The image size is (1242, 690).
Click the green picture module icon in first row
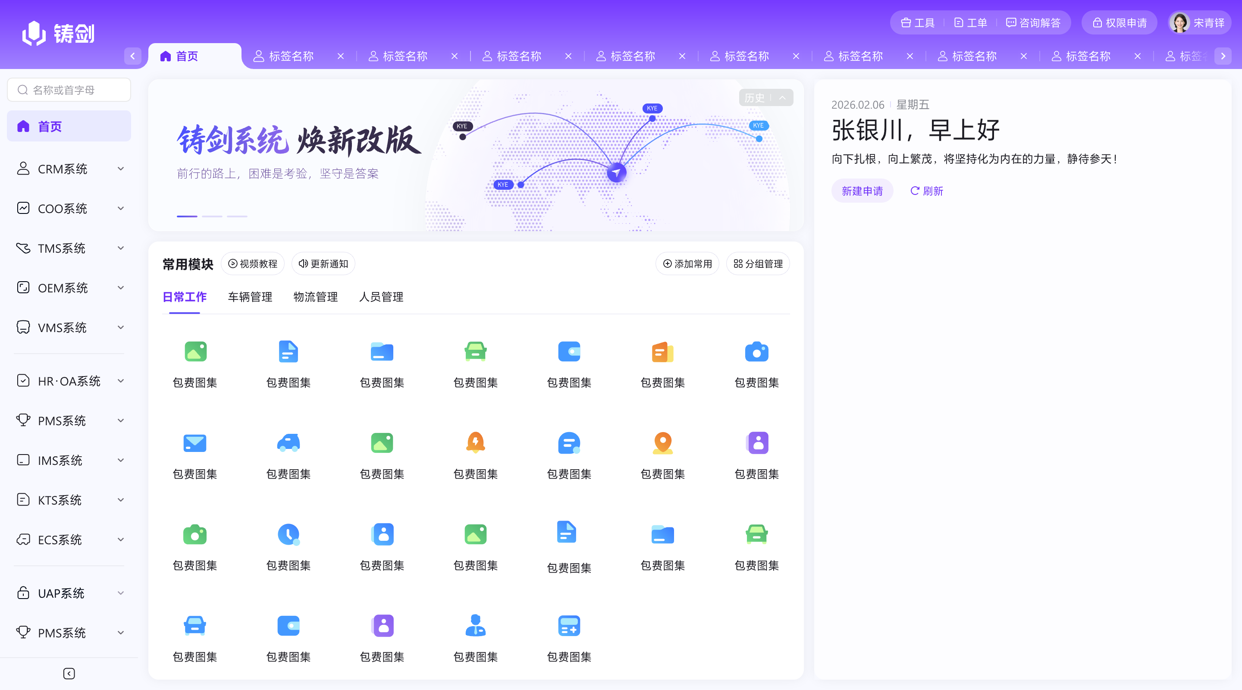point(195,351)
